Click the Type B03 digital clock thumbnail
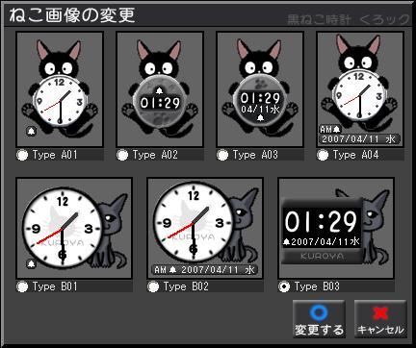416x348 pixels. [x=336, y=228]
